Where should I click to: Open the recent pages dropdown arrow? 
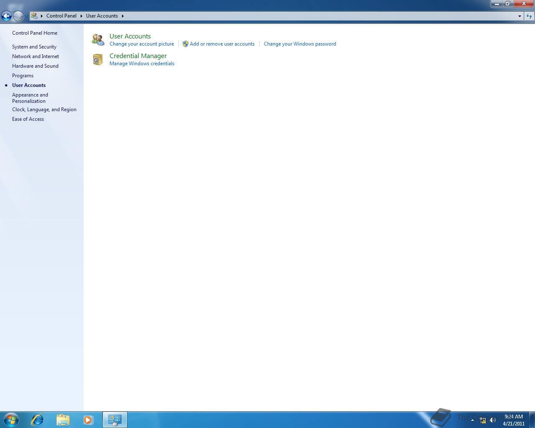point(26,16)
